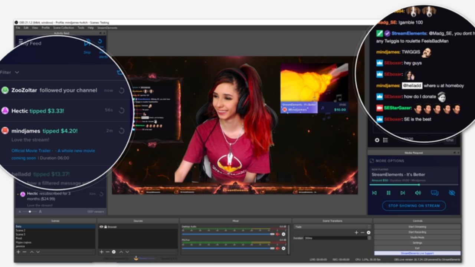This screenshot has width=475, height=267.
Task: Move selected source up
Action: click(121, 252)
